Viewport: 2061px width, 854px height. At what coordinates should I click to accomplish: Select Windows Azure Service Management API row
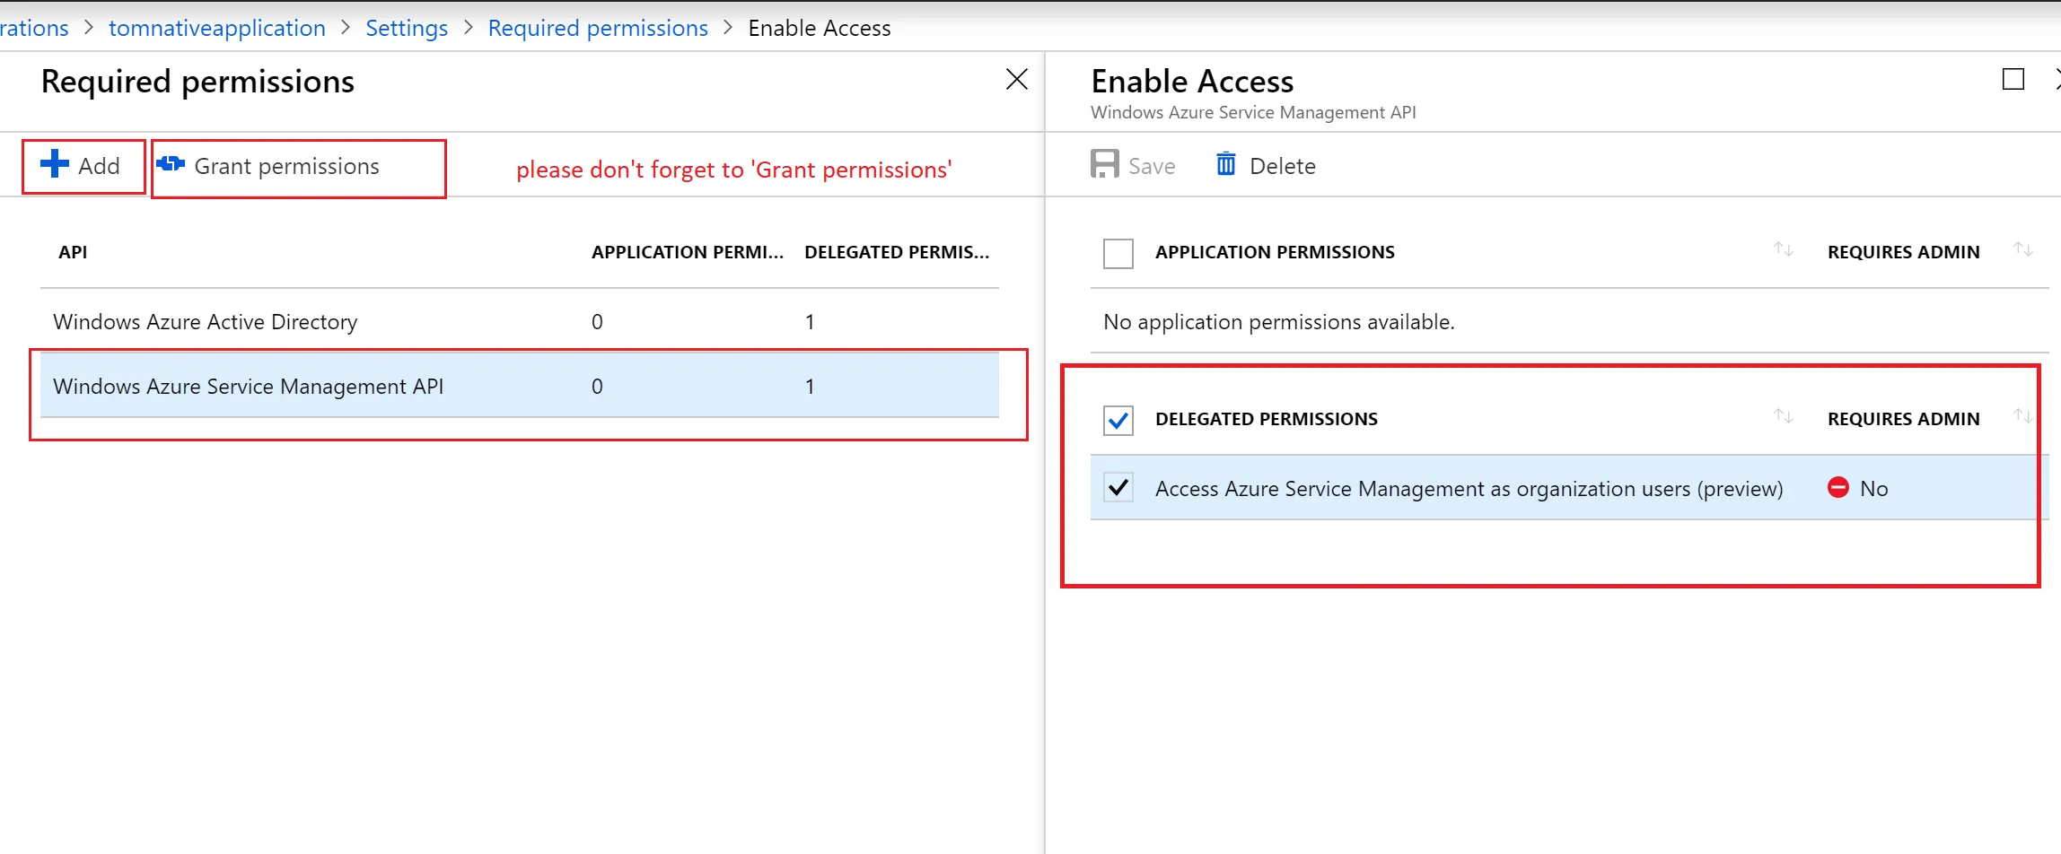249,387
